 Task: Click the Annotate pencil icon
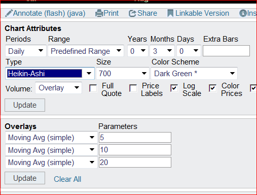coord(9,13)
